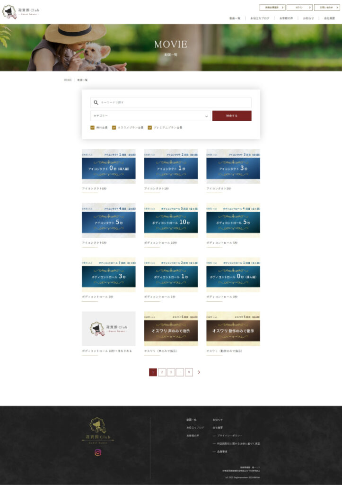This screenshot has height=485, width=342.
Task: Select お客様の声 in top navigation
Action: (x=286, y=18)
